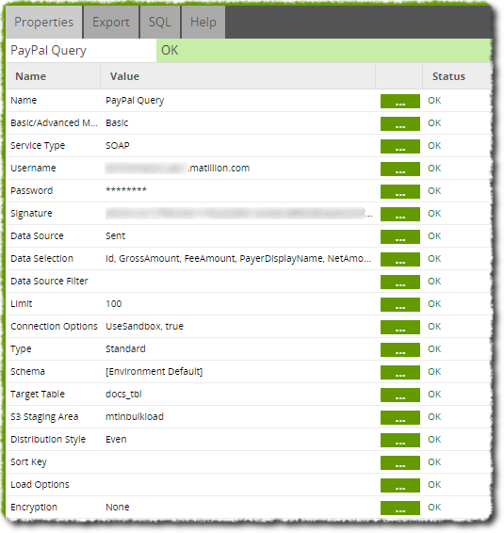Open the SQL tab

coord(160,22)
